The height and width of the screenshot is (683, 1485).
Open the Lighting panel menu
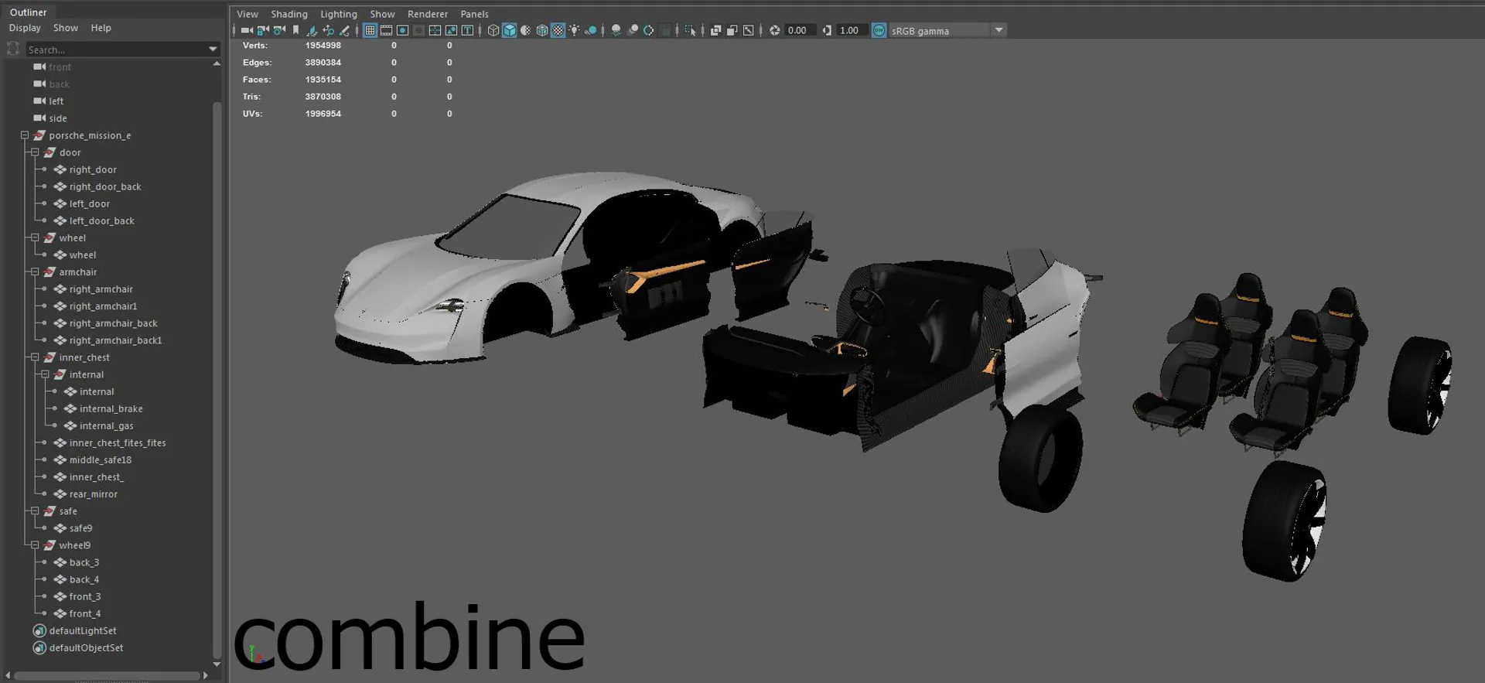coord(339,14)
